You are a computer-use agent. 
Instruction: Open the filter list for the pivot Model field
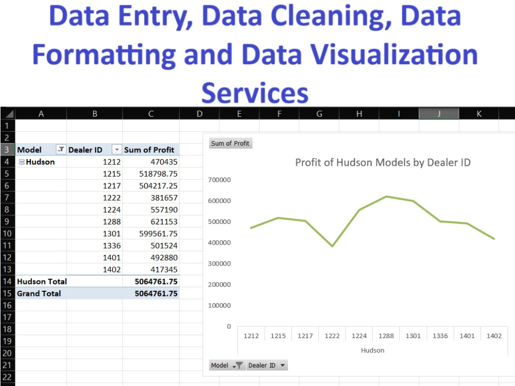(61, 150)
